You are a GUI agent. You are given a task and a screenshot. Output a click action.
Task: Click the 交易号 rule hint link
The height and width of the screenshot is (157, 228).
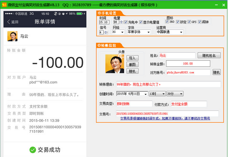pyautogui.click(x=165, y=118)
